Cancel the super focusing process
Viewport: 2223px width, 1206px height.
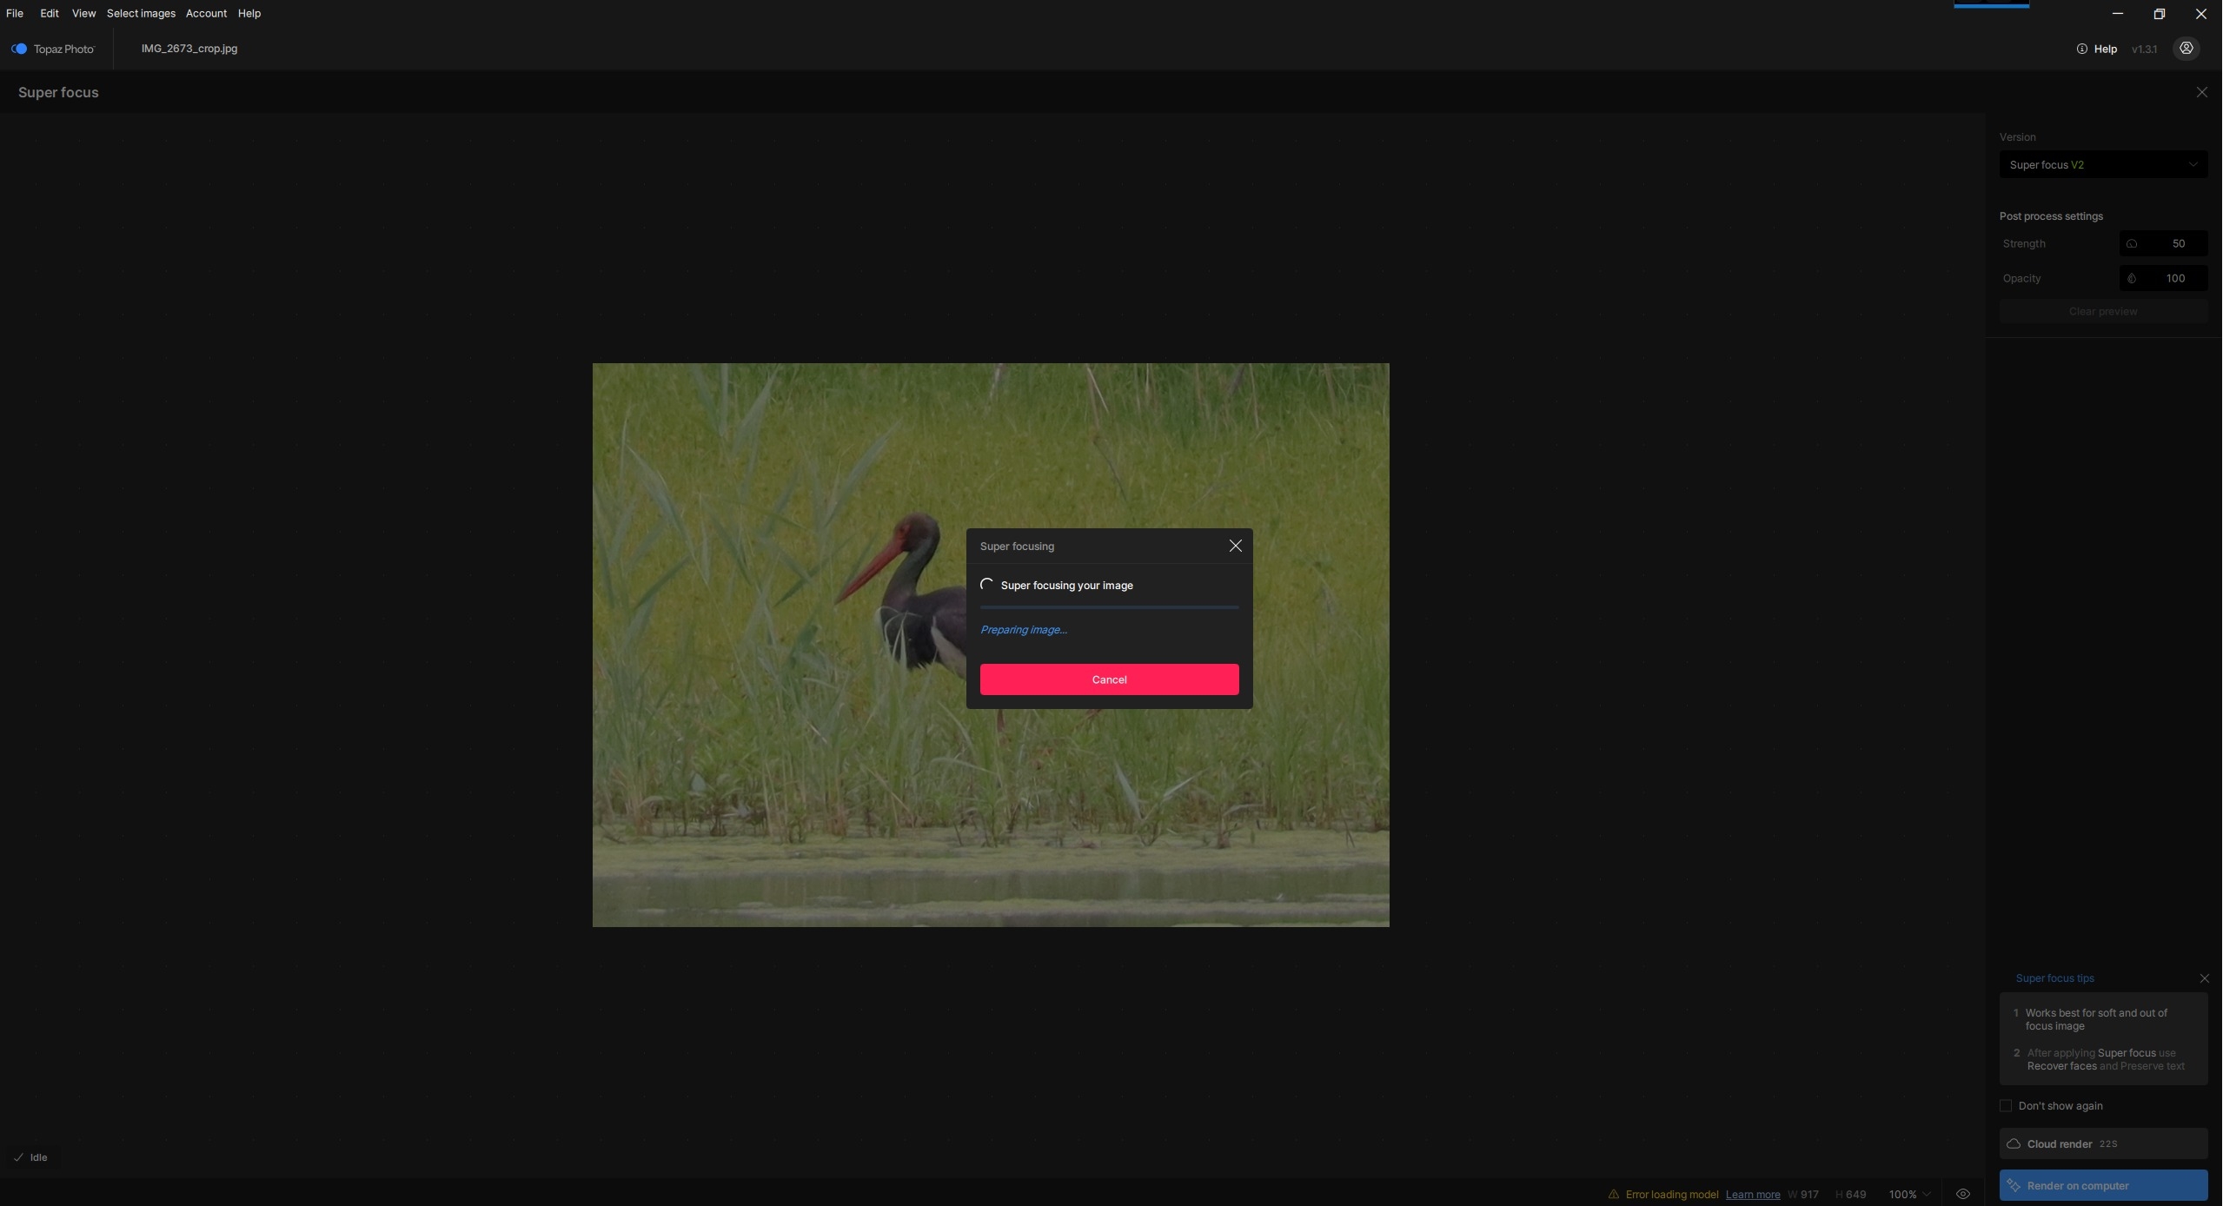(1109, 679)
